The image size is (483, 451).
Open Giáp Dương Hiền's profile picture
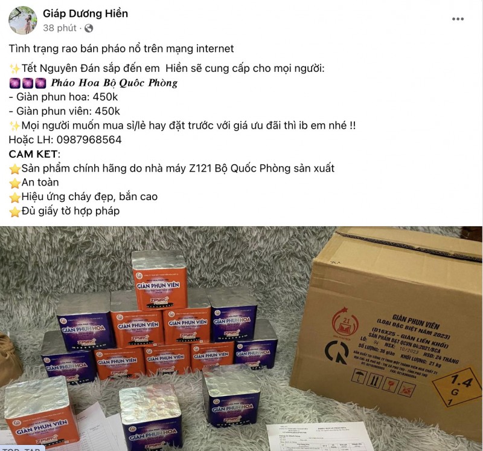[x=23, y=20]
